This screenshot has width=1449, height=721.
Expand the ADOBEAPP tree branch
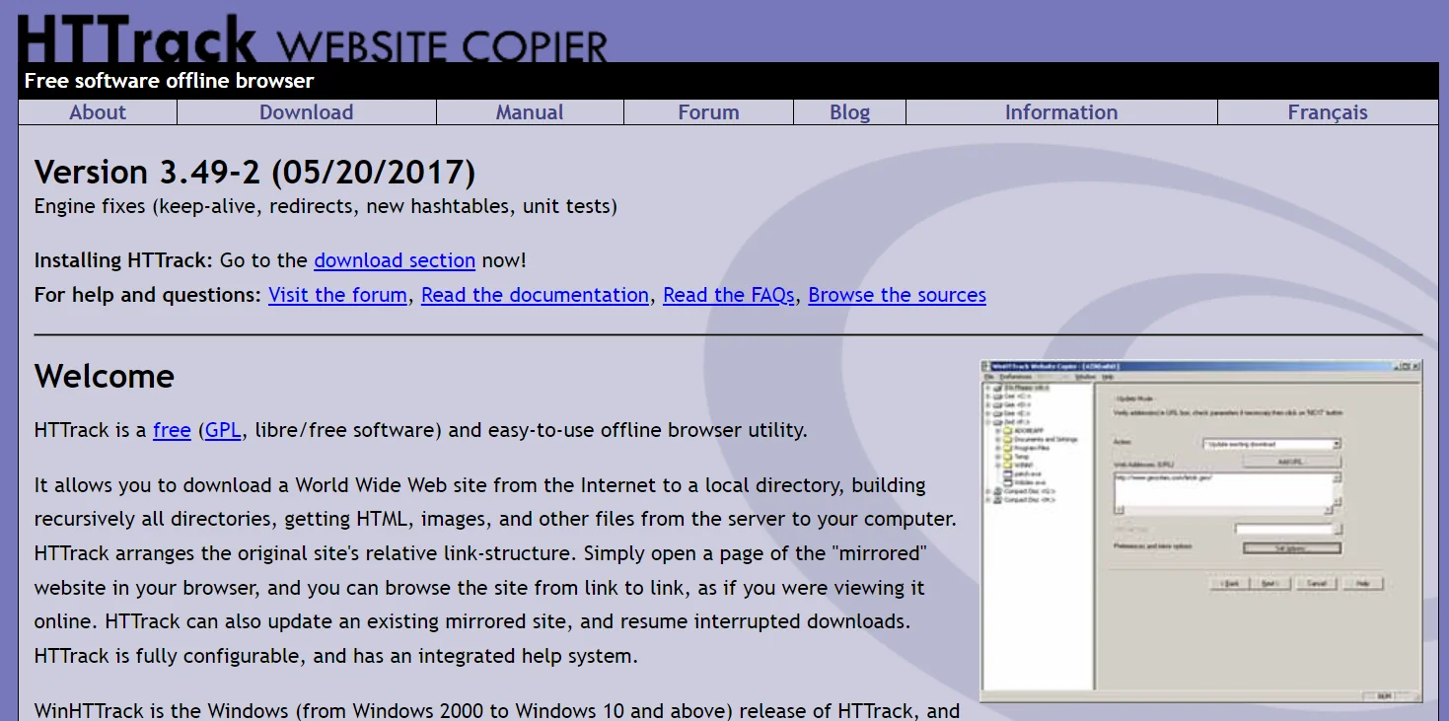coord(997,431)
